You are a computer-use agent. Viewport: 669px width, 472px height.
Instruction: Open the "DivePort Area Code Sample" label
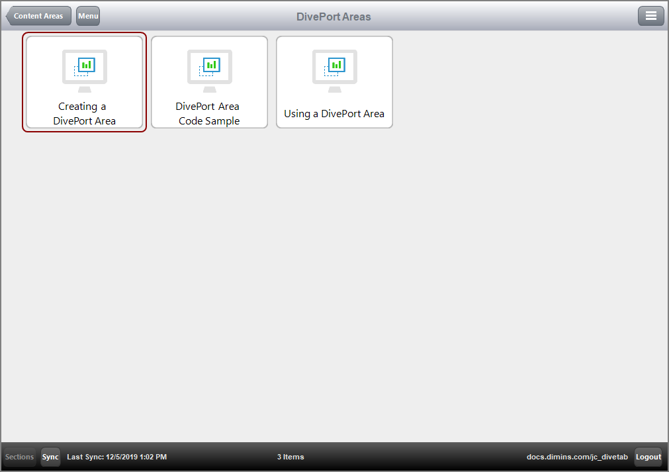208,114
